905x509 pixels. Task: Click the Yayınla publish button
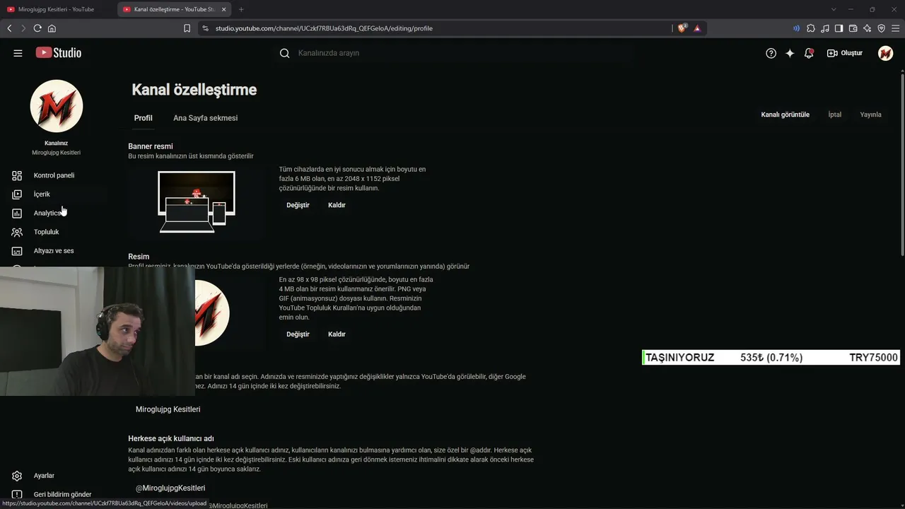coord(871,115)
